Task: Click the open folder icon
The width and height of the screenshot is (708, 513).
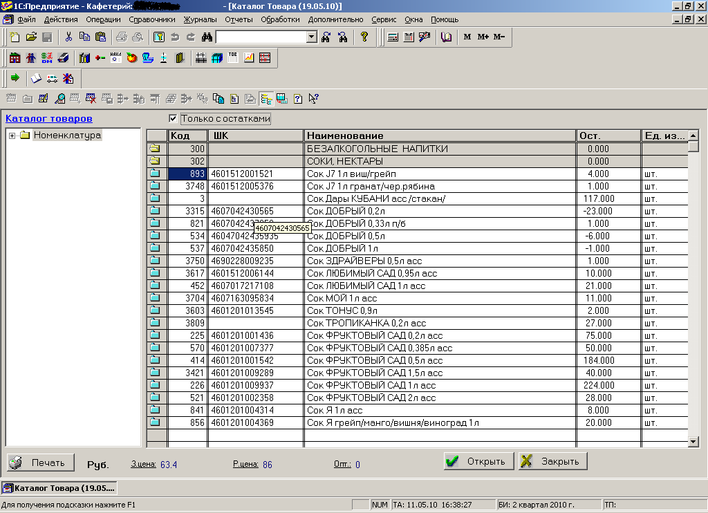Action: click(x=31, y=37)
